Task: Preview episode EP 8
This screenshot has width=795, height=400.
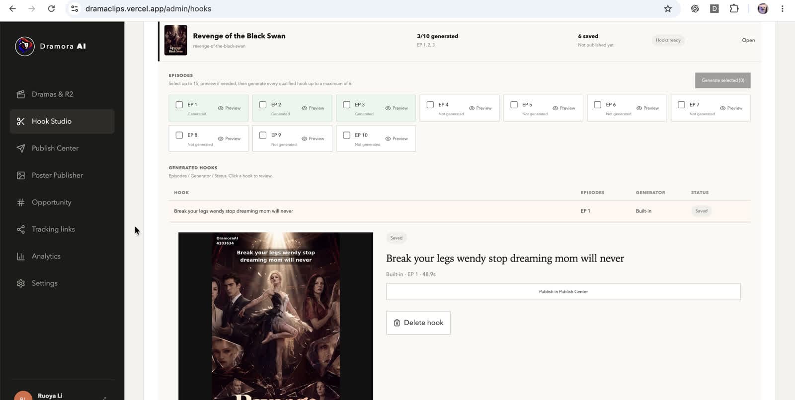Action: pyautogui.click(x=229, y=138)
